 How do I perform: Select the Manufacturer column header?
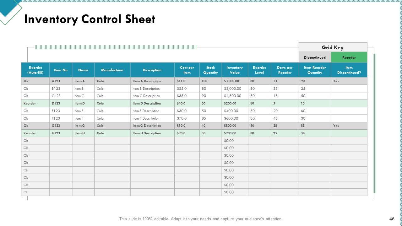tap(112, 70)
